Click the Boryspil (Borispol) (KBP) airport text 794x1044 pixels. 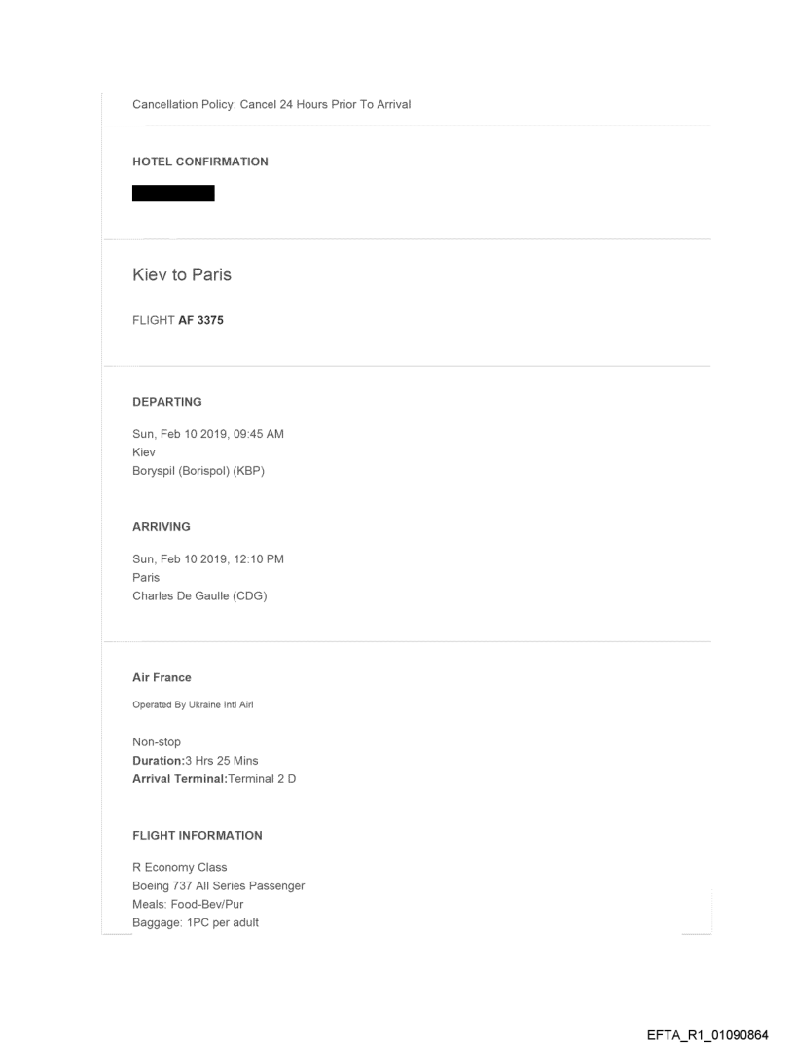198,471
